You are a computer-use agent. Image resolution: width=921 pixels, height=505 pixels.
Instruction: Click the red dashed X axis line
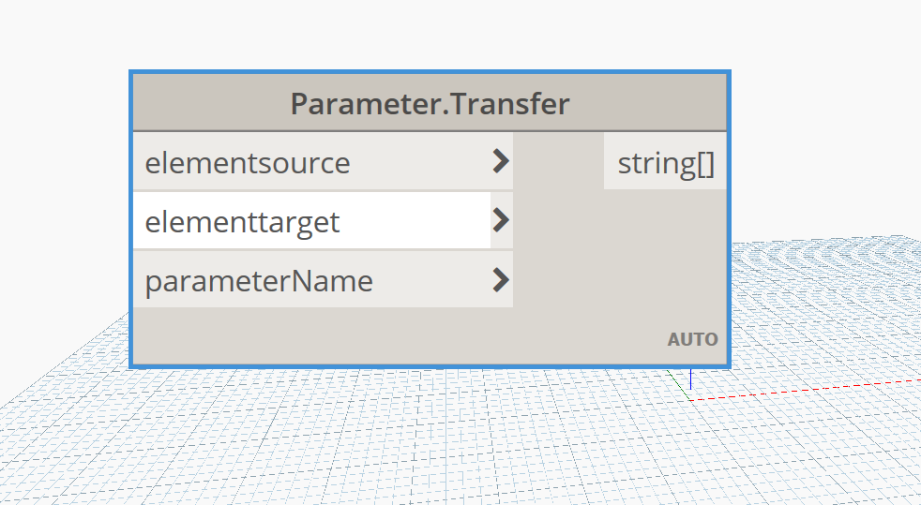pos(805,390)
